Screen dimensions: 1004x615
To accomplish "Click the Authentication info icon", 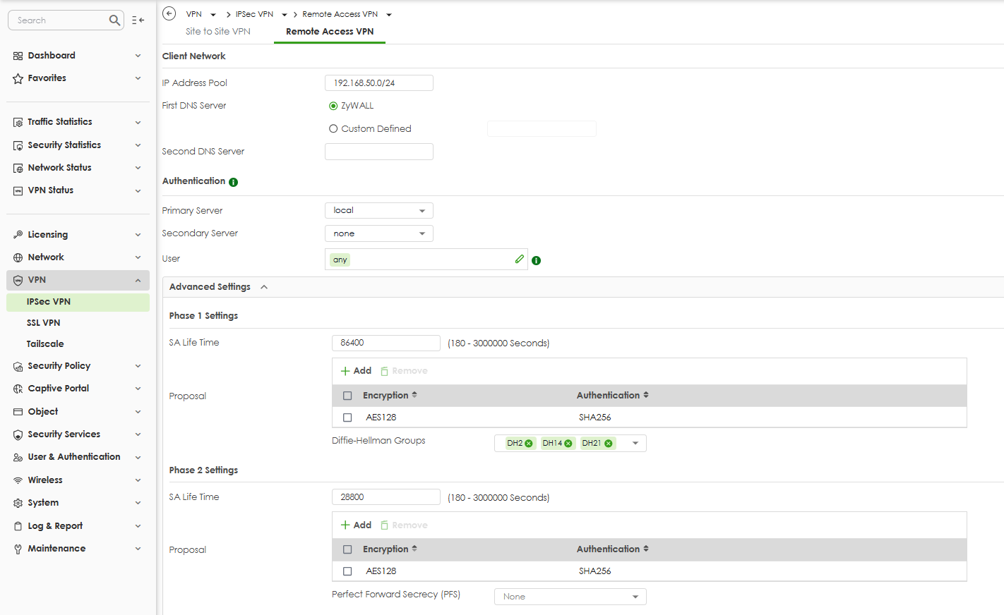I will pos(234,182).
